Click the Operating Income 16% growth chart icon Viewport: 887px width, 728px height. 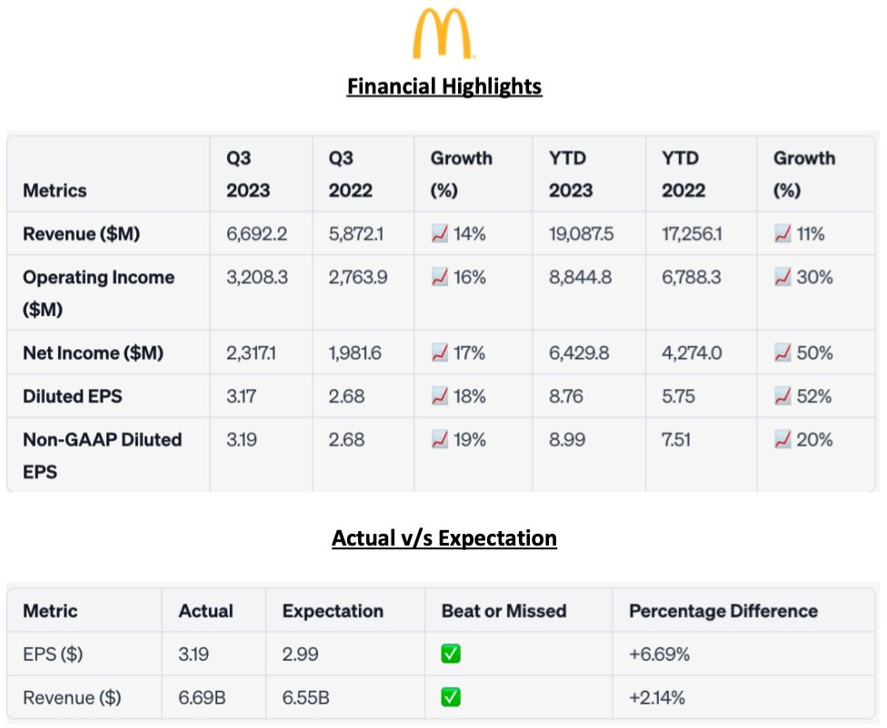[440, 278]
